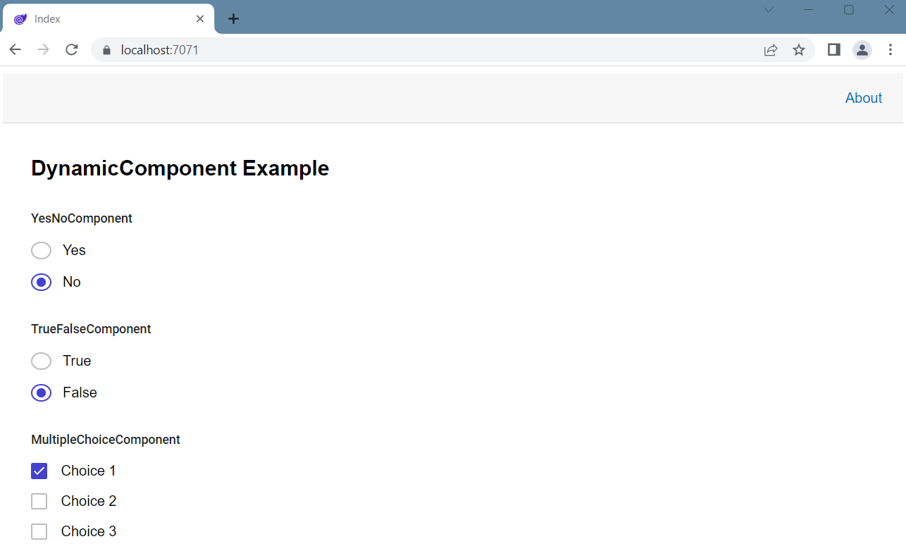Click the browser back navigation arrow
Viewport: 906px width, 551px height.
point(15,49)
